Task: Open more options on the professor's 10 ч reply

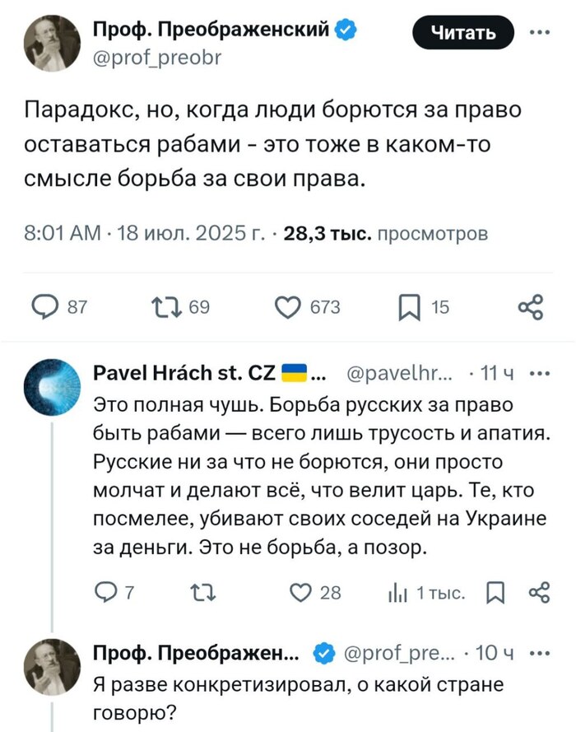Action: coord(540,653)
